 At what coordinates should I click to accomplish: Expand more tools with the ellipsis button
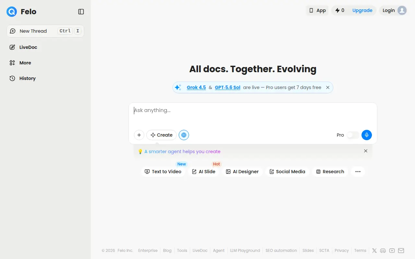click(358, 172)
